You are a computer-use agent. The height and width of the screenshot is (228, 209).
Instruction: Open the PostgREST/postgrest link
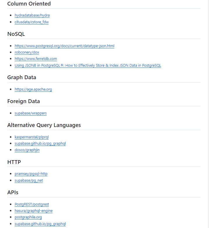pyautogui.click(x=32, y=204)
